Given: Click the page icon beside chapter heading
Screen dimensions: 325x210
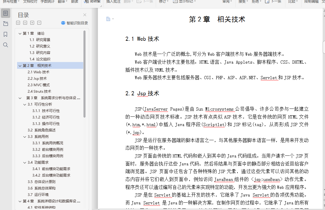Looking at the screenshot, I should pos(108,19).
